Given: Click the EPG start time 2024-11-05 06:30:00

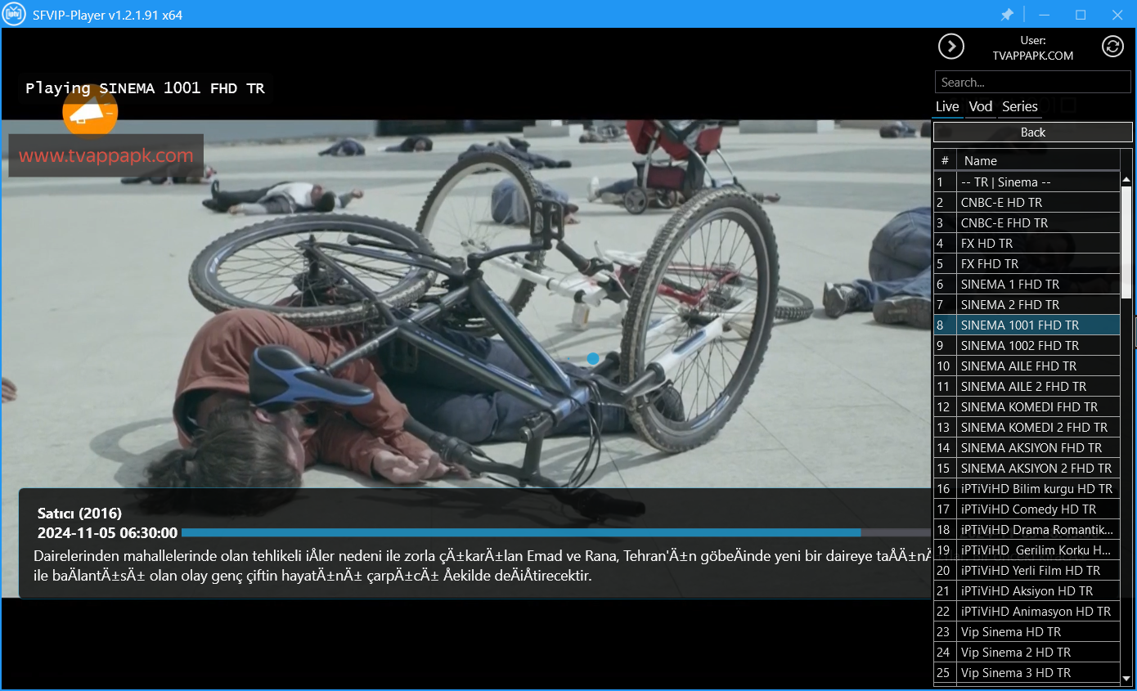Looking at the screenshot, I should pos(107,533).
